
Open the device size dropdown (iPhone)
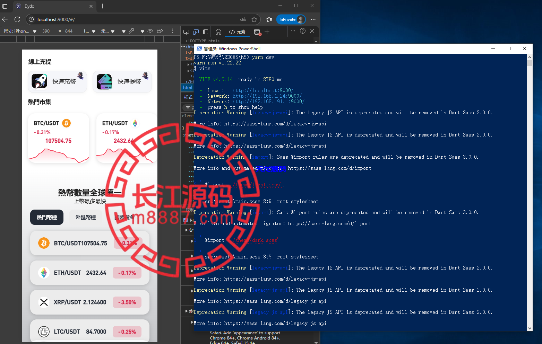[20, 31]
